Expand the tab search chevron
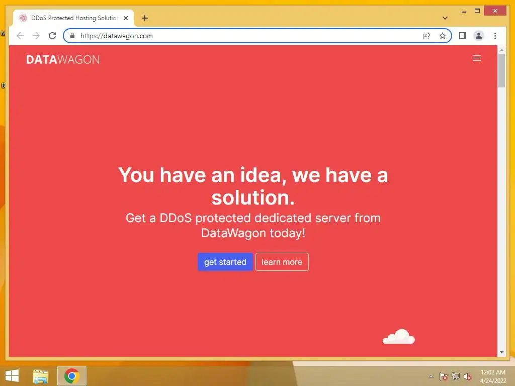 (x=445, y=18)
